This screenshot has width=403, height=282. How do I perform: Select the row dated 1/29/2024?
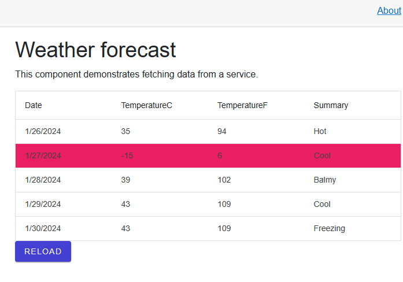(208, 204)
